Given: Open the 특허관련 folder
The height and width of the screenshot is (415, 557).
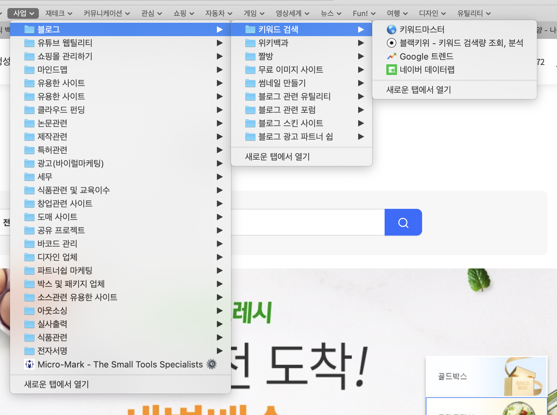Looking at the screenshot, I should 121,150.
